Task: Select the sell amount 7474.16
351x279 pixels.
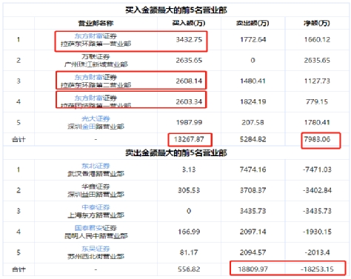Action: (x=253, y=169)
